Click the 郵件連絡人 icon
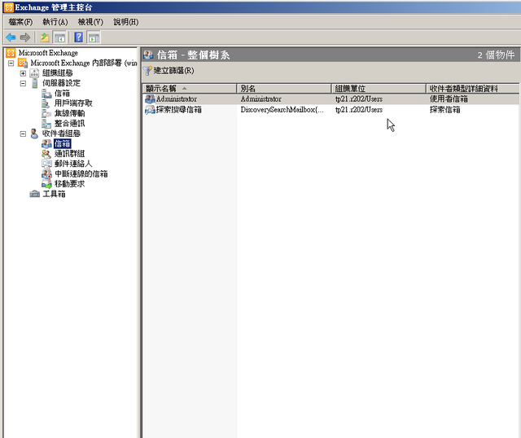Image resolution: width=521 pixels, height=438 pixels. [x=46, y=164]
